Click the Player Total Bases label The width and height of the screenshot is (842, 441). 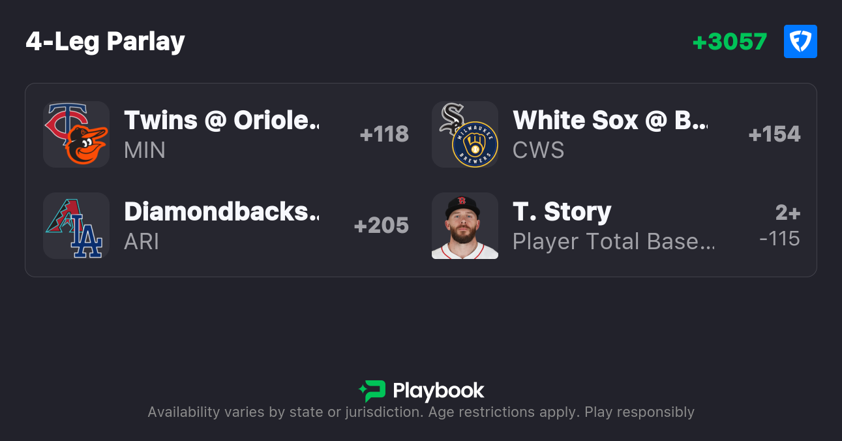tap(613, 241)
